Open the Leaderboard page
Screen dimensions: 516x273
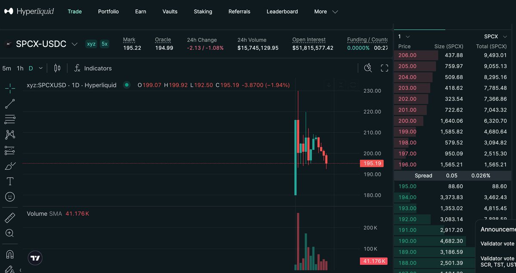pos(282,12)
